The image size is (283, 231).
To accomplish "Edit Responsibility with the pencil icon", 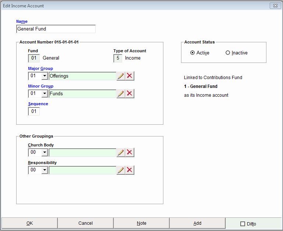I will tap(121, 170).
